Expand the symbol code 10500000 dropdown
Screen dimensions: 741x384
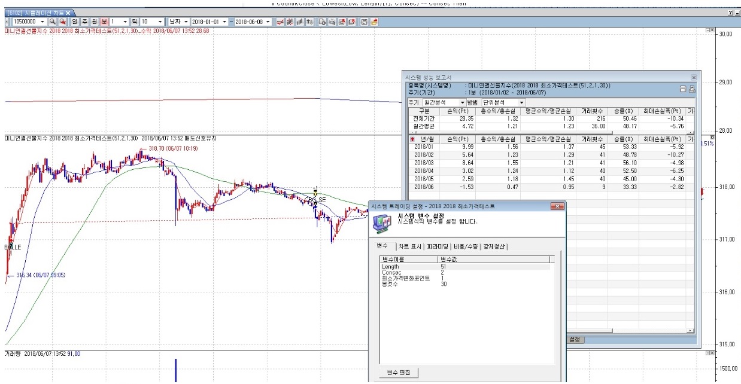click(x=42, y=22)
